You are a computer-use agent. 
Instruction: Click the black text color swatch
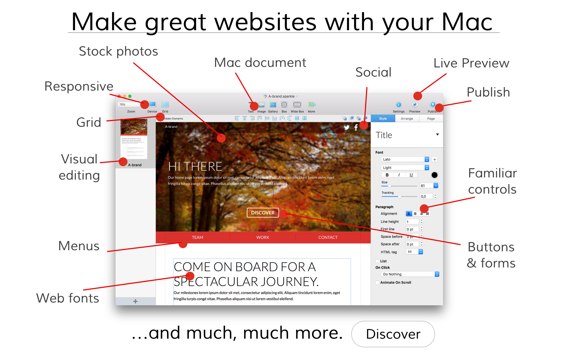tap(434, 175)
